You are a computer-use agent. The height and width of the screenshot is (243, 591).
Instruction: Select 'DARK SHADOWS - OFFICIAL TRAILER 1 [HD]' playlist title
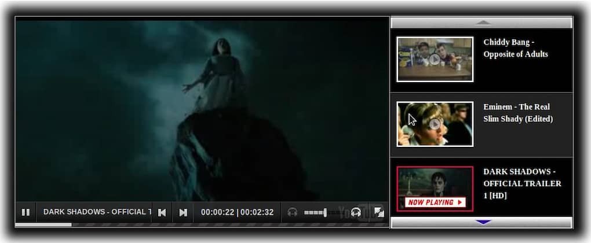click(522, 183)
